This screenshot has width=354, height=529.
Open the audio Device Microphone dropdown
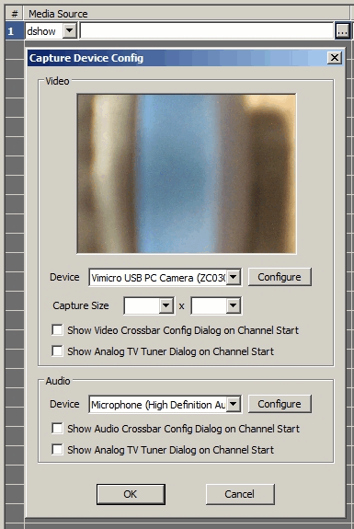(234, 404)
